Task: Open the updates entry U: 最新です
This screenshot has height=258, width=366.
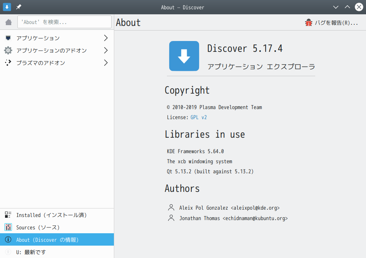Action: [x=57, y=252]
